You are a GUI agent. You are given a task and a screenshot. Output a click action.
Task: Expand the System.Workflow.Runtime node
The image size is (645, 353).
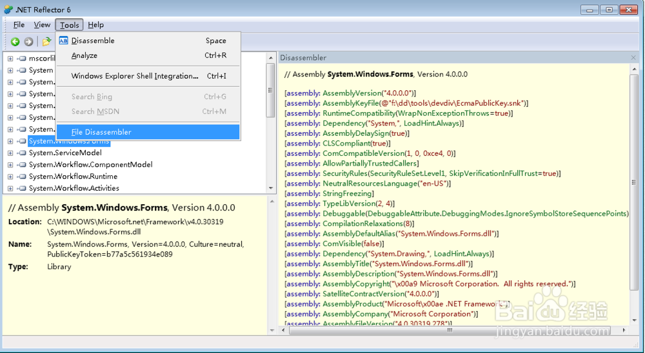pyautogui.click(x=10, y=176)
